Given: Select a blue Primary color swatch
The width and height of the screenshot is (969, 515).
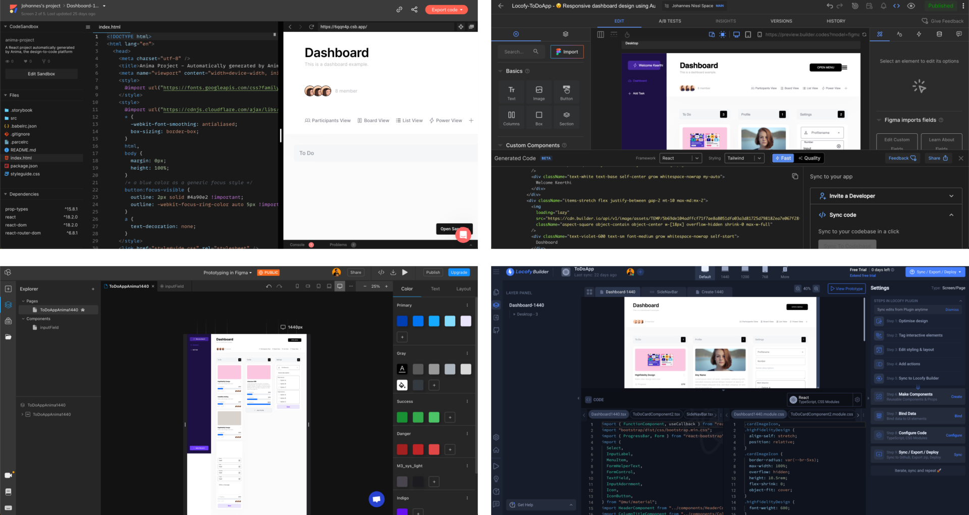Looking at the screenshot, I should (x=402, y=321).
